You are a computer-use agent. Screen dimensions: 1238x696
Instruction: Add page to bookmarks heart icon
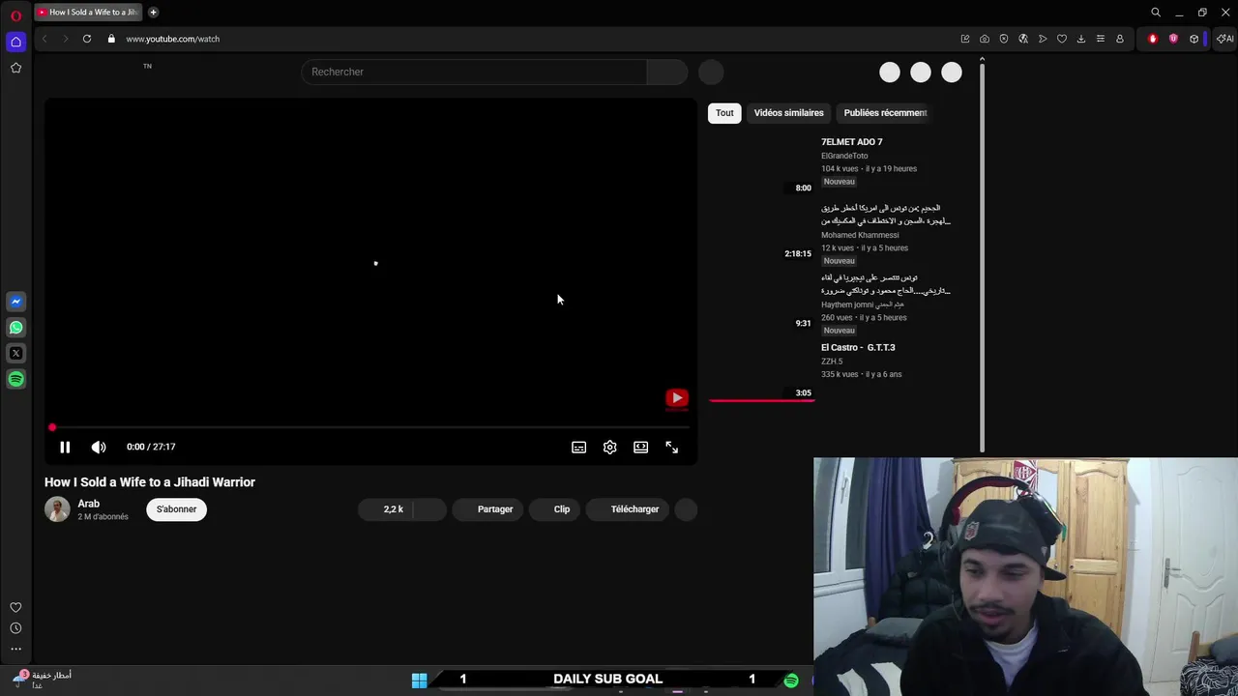pyautogui.click(x=1062, y=39)
